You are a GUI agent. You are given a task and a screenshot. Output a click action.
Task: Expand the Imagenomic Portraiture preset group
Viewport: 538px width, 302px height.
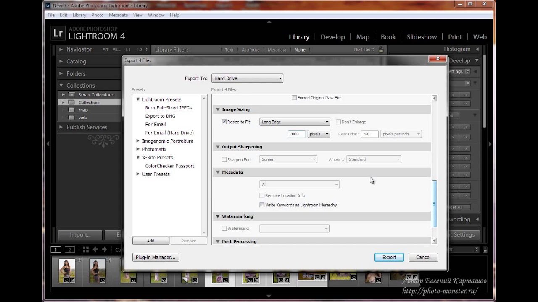(x=138, y=141)
